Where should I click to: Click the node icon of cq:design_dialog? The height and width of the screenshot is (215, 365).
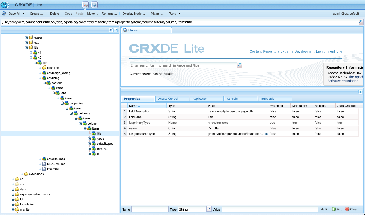click(x=44, y=73)
